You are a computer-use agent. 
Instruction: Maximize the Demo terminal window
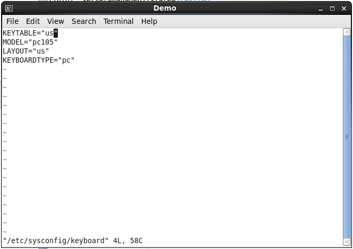(332, 8)
